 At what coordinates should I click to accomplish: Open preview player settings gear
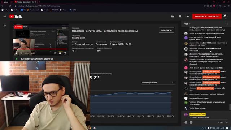(60, 53)
